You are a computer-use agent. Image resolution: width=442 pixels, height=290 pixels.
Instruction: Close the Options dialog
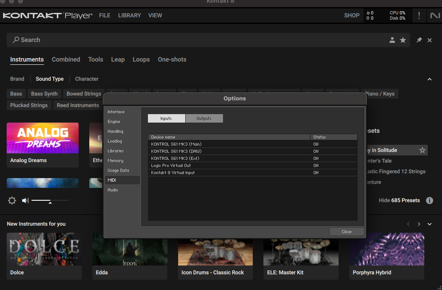pos(346,232)
